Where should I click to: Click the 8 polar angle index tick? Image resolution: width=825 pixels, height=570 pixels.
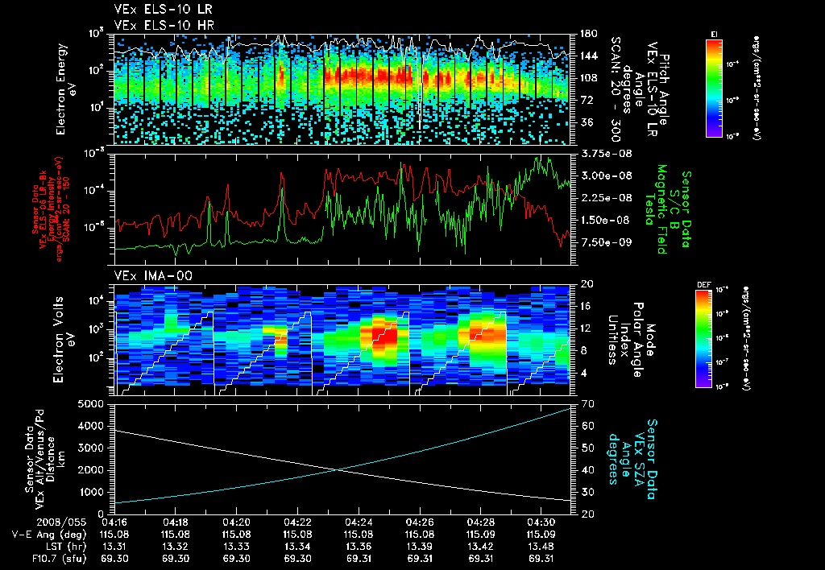583,351
